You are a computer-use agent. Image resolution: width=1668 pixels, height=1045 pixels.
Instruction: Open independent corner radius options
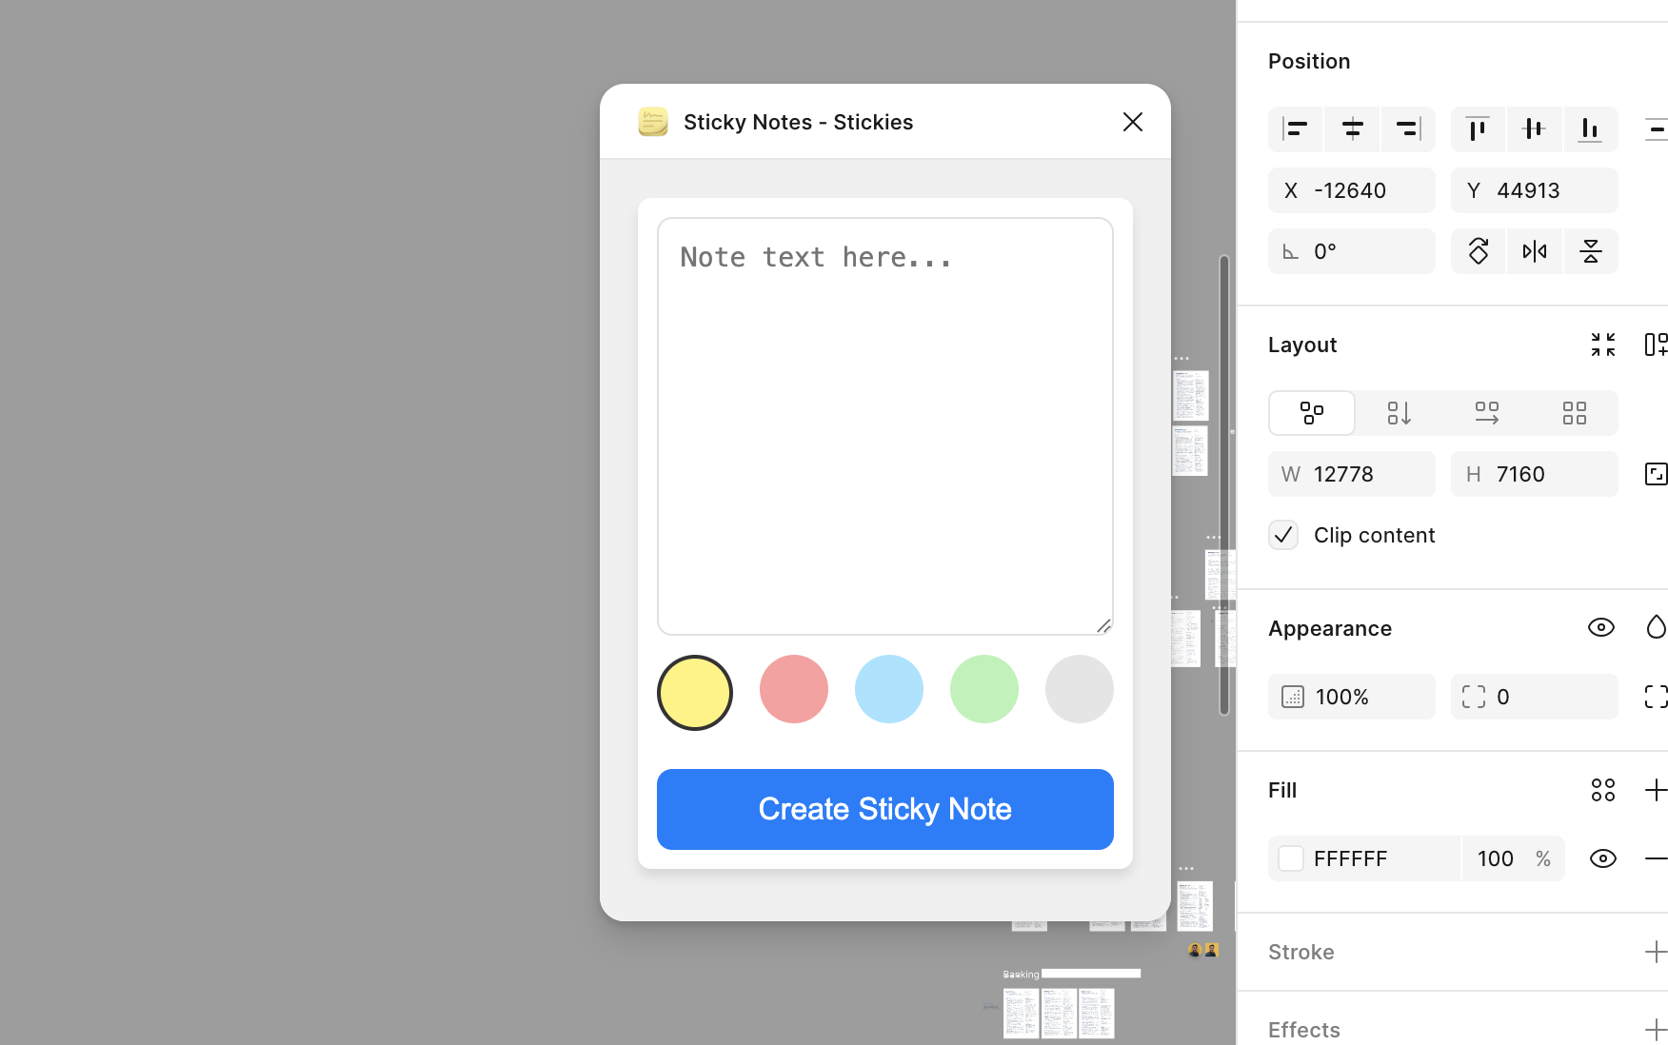[x=1657, y=697]
